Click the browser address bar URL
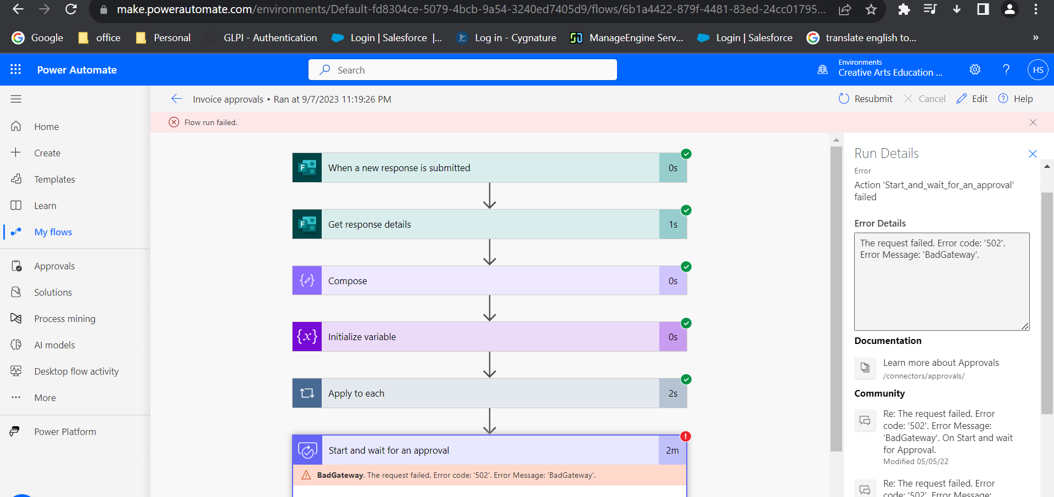The height and width of the screenshot is (497, 1054). pos(471,9)
